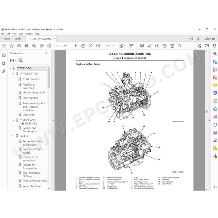Rotate the page view icon

coord(179,46)
